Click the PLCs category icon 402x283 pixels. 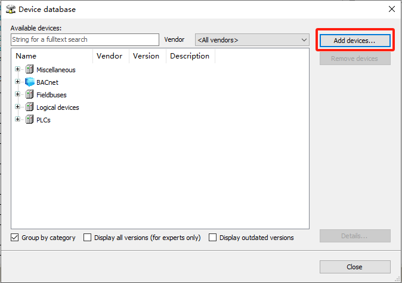29,119
